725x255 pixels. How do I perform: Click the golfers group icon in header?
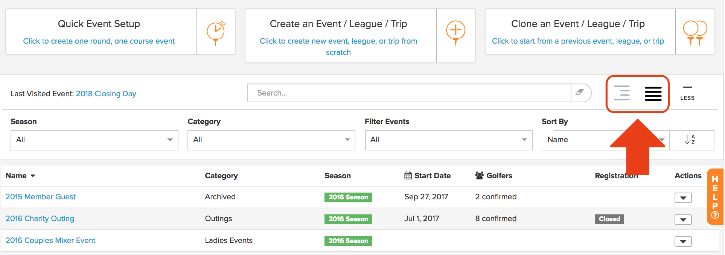479,176
